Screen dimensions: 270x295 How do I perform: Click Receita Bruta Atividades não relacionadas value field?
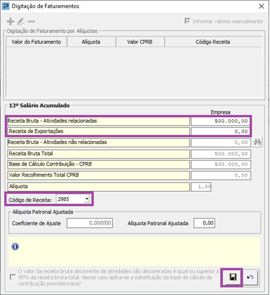pos(221,143)
